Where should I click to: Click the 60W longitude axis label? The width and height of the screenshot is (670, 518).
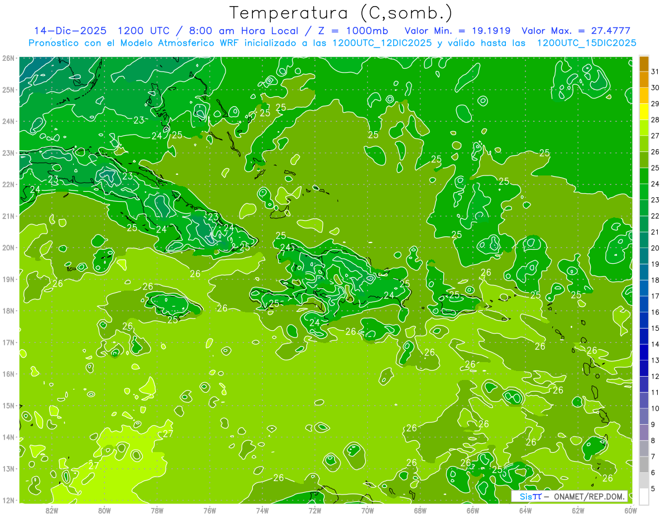click(630, 510)
